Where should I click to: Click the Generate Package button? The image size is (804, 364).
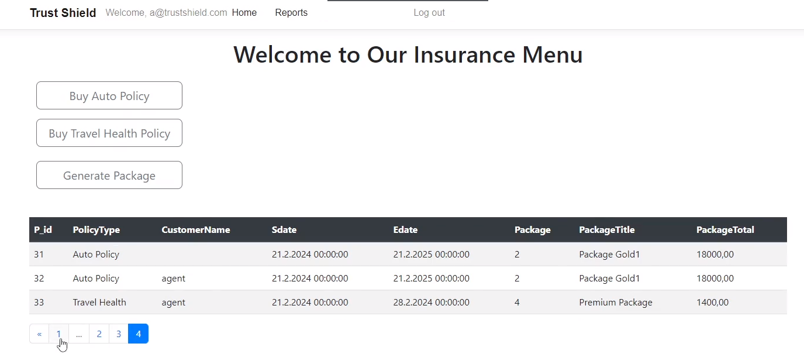pos(109,176)
